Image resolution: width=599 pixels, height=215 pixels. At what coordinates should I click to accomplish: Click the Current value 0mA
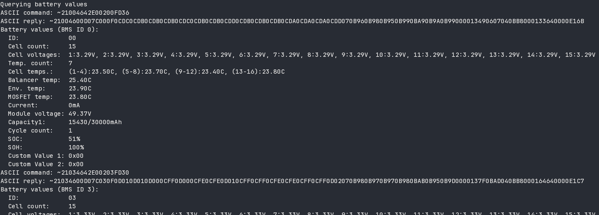click(x=74, y=105)
